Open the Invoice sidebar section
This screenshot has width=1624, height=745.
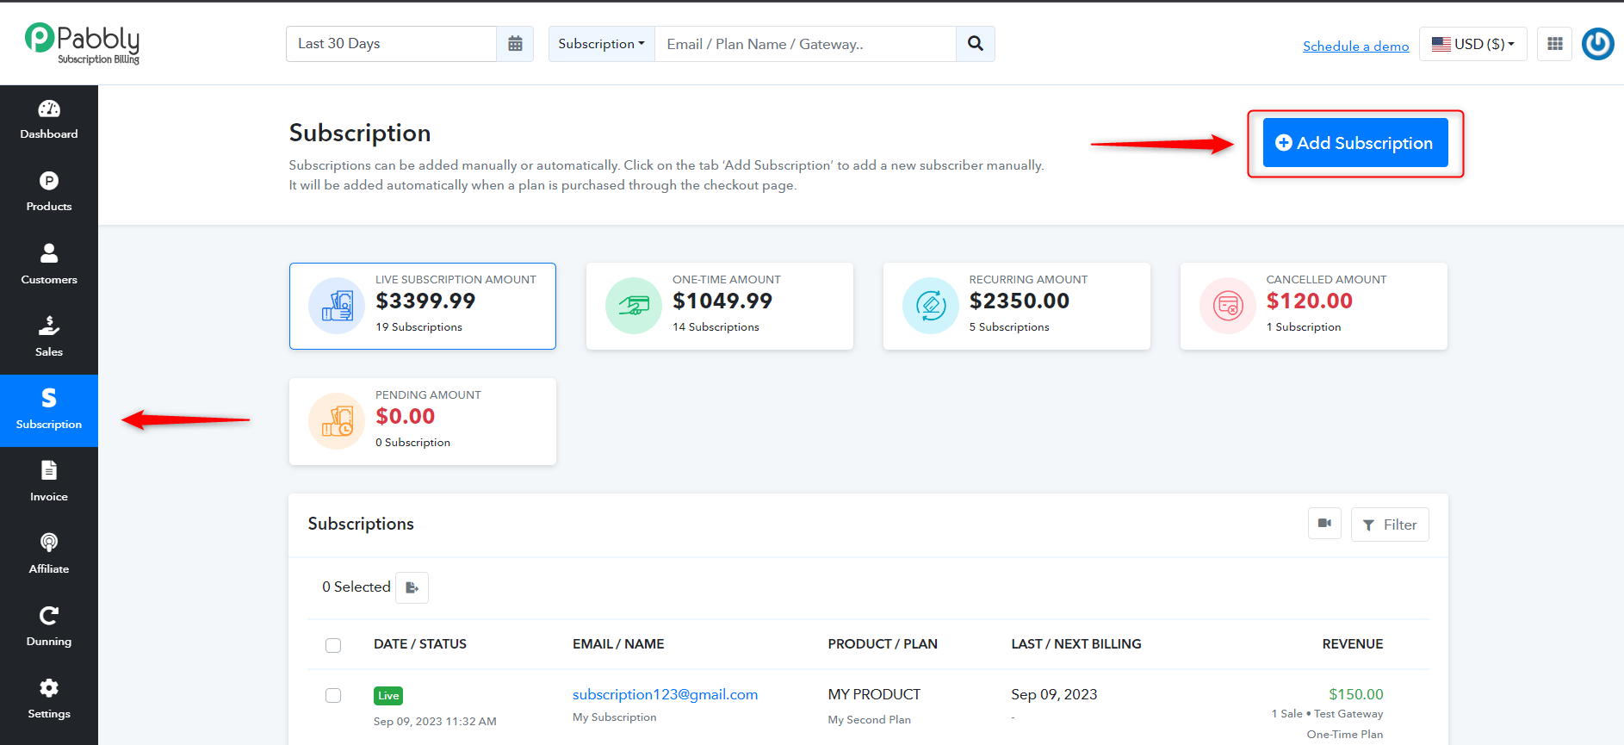tap(49, 482)
